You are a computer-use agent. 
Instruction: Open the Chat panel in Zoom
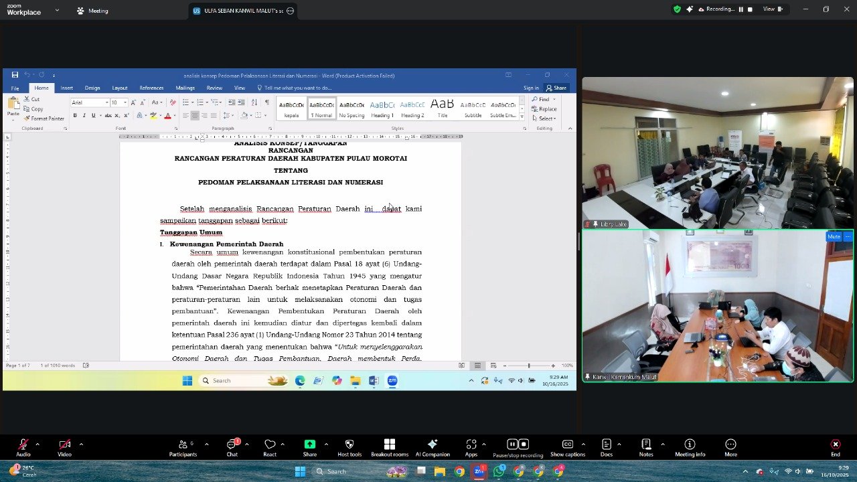(x=232, y=447)
